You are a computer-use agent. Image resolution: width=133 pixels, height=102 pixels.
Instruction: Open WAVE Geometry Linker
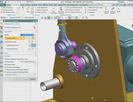click(95, 8)
